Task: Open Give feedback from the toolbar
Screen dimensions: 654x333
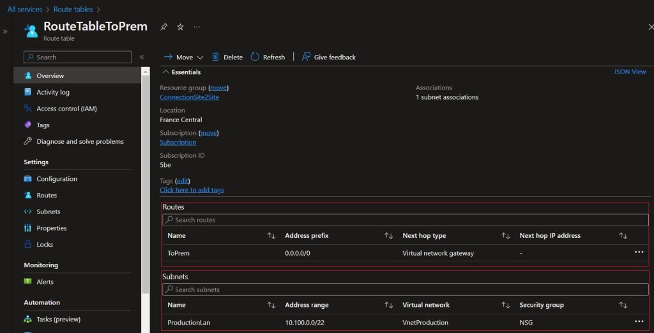Action: pos(328,57)
